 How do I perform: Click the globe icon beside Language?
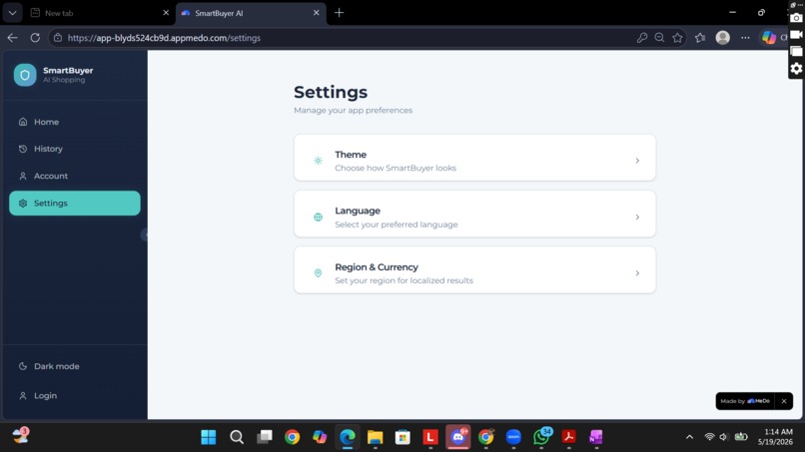click(318, 218)
